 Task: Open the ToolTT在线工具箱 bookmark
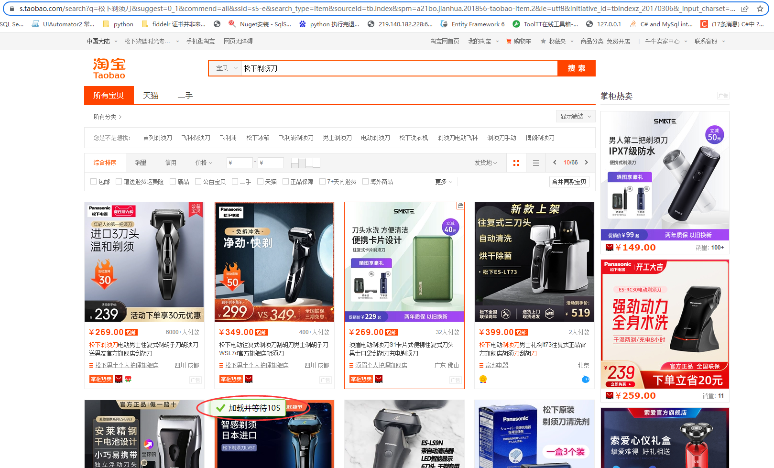545,24
